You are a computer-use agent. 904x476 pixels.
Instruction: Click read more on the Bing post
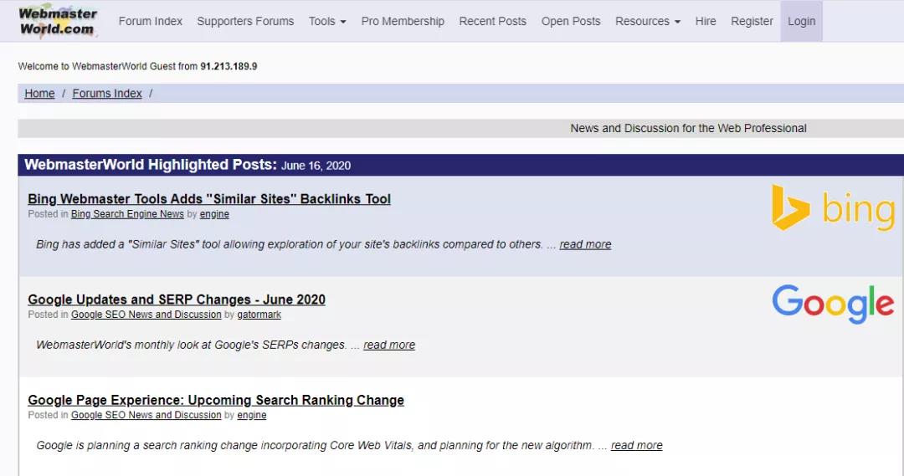pos(585,244)
